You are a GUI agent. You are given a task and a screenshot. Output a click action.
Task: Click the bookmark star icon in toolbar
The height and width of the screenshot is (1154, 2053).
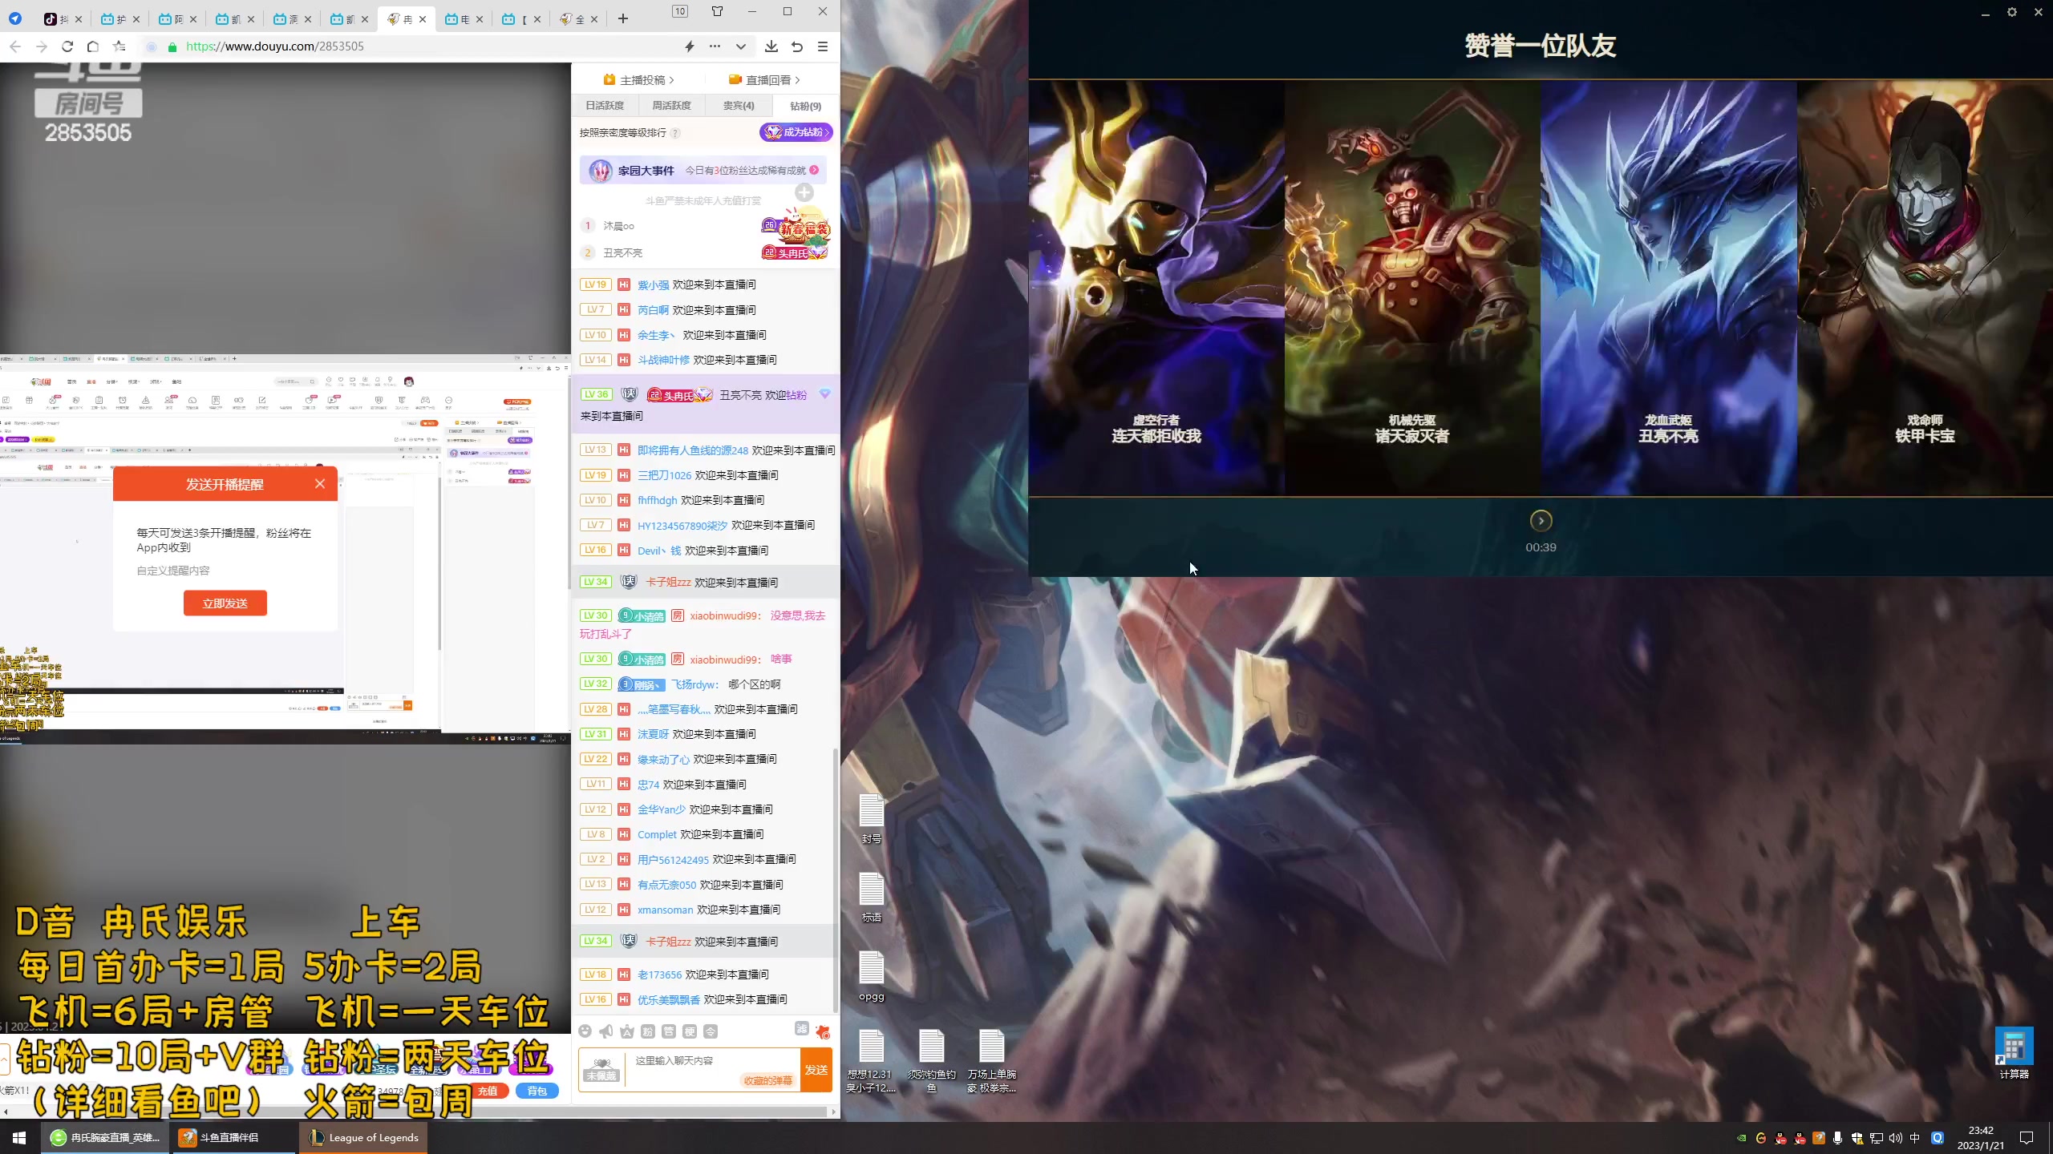click(x=119, y=46)
